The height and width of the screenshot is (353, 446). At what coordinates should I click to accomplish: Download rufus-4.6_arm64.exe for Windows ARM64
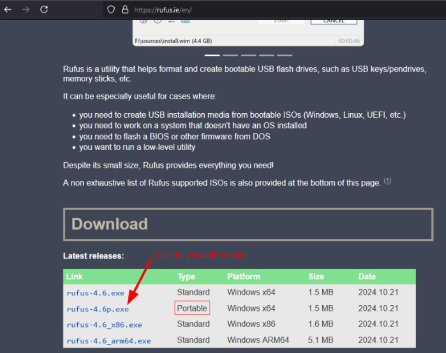[x=109, y=341]
